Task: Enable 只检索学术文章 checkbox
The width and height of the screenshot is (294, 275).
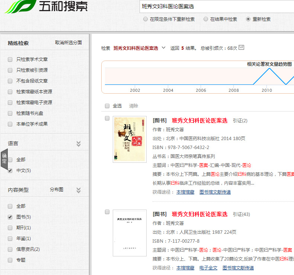Action: click(x=10, y=59)
